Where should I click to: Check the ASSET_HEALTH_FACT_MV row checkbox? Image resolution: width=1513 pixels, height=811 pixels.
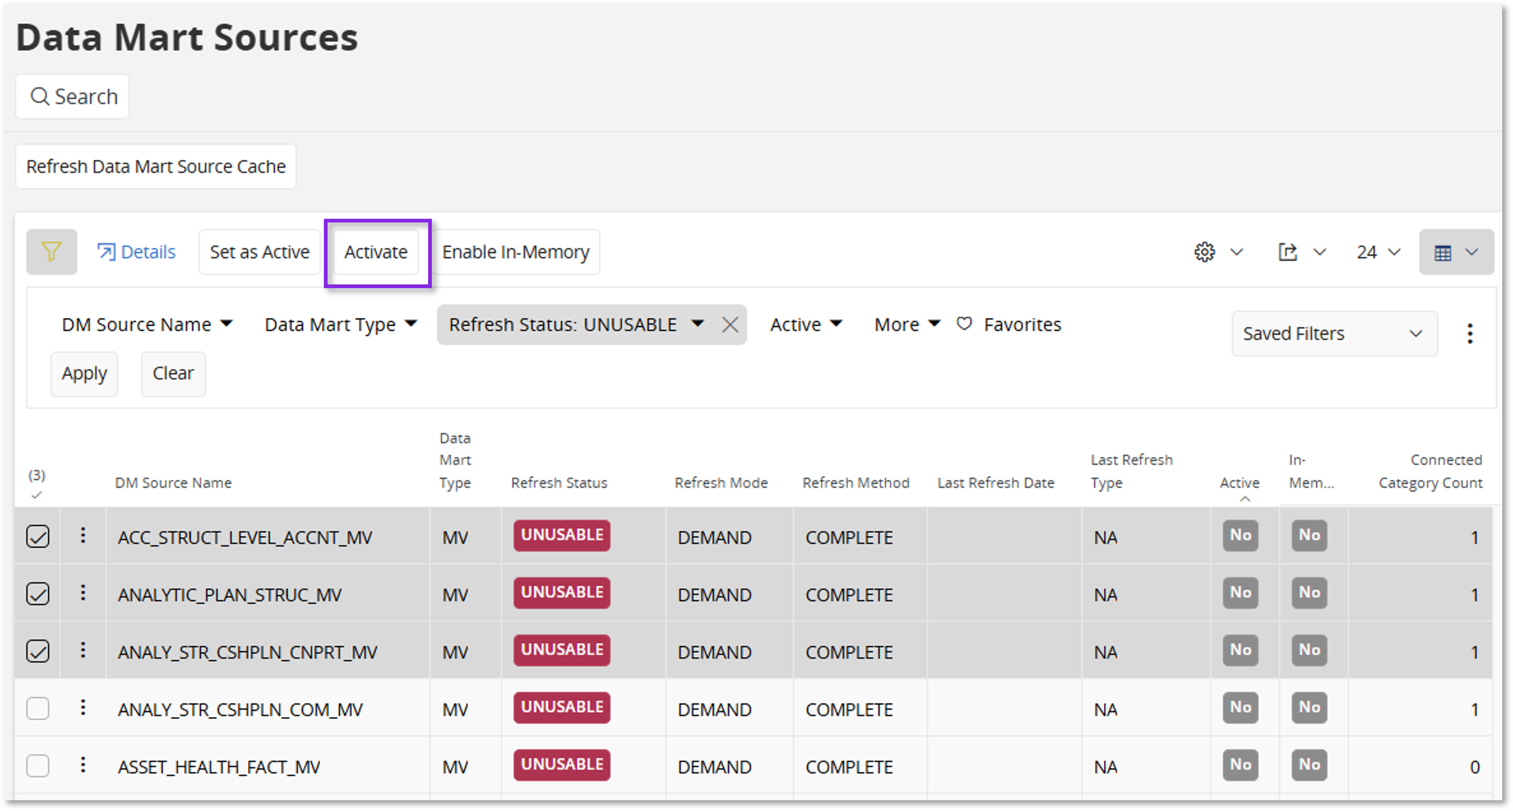37,766
